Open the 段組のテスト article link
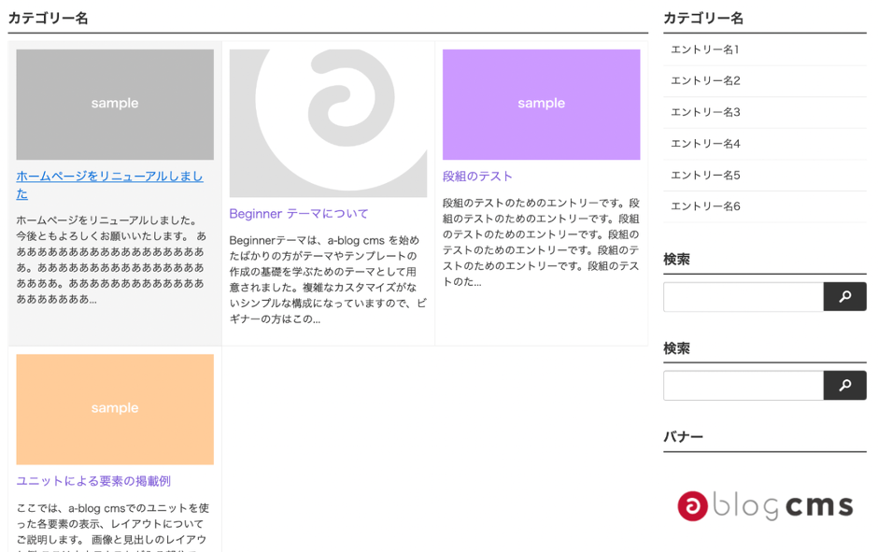The height and width of the screenshot is (552, 878). click(477, 177)
